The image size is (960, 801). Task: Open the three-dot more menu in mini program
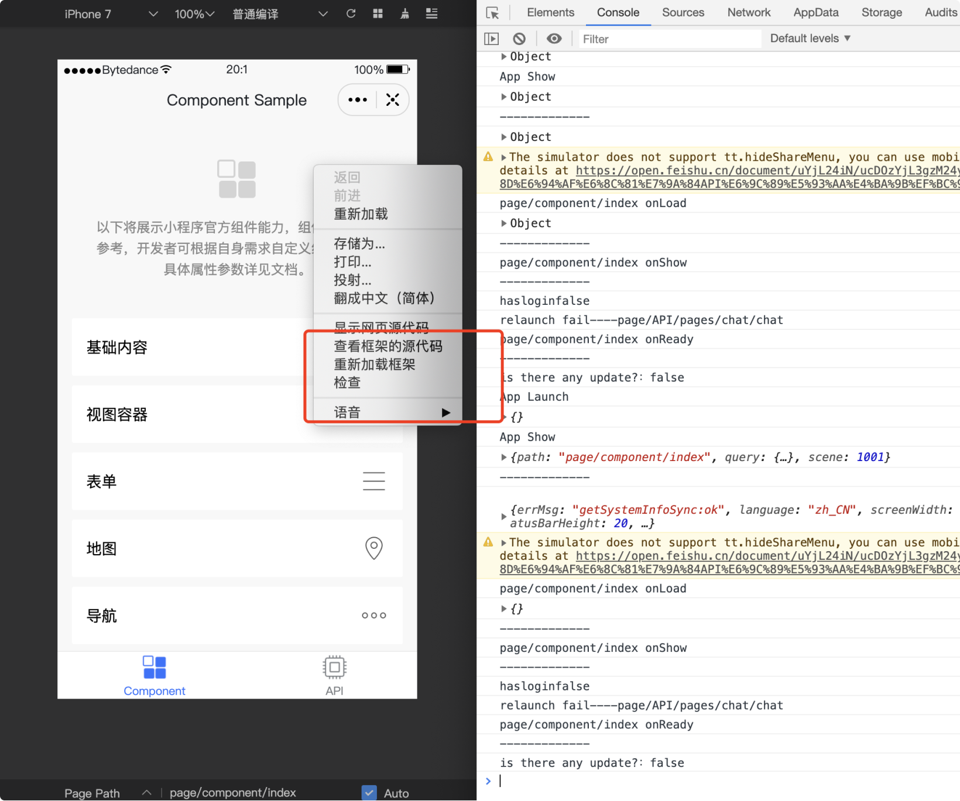[358, 100]
